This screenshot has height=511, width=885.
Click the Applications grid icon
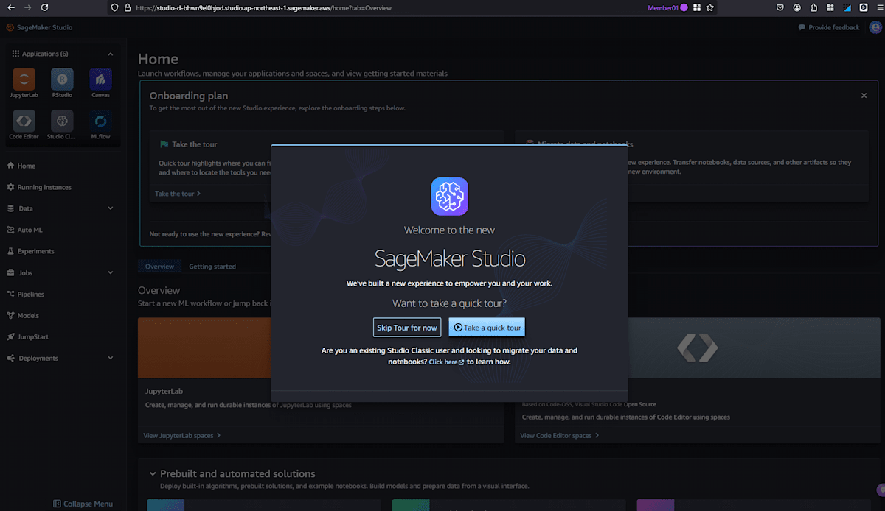pos(15,54)
